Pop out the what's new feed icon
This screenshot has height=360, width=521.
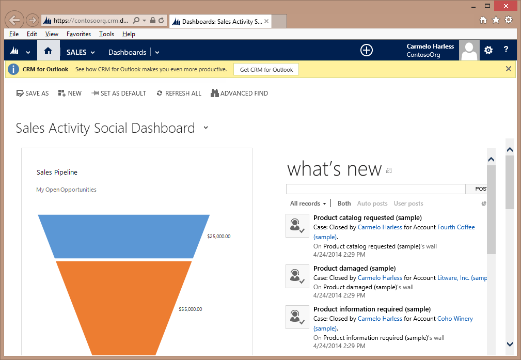[388, 170]
